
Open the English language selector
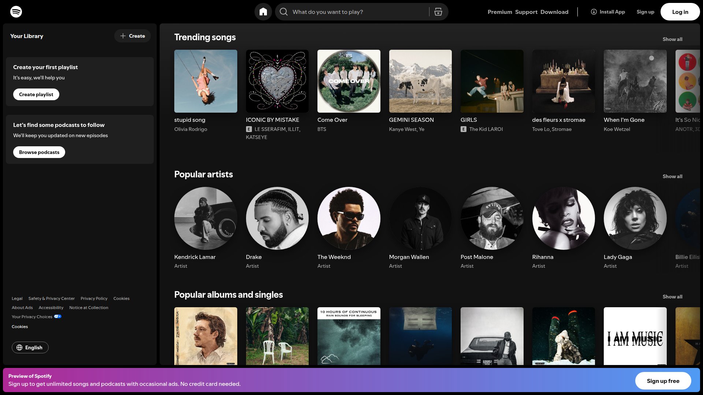click(x=30, y=347)
